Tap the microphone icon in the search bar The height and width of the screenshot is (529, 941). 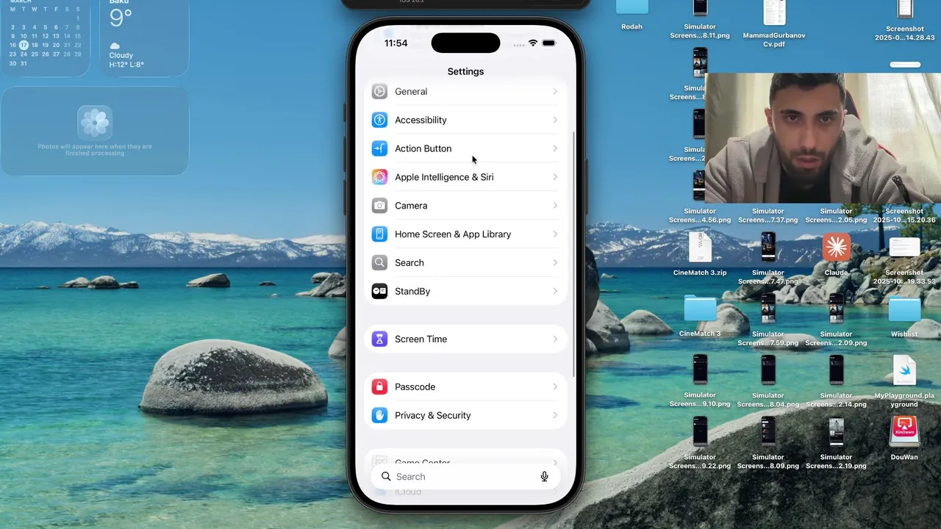[545, 476]
